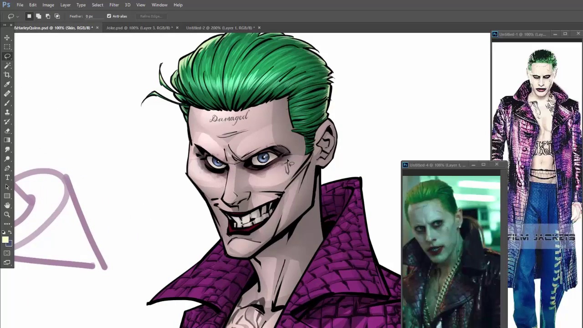The height and width of the screenshot is (328, 583).
Task: Reset to default foreground/background colors
Action: pos(4,232)
